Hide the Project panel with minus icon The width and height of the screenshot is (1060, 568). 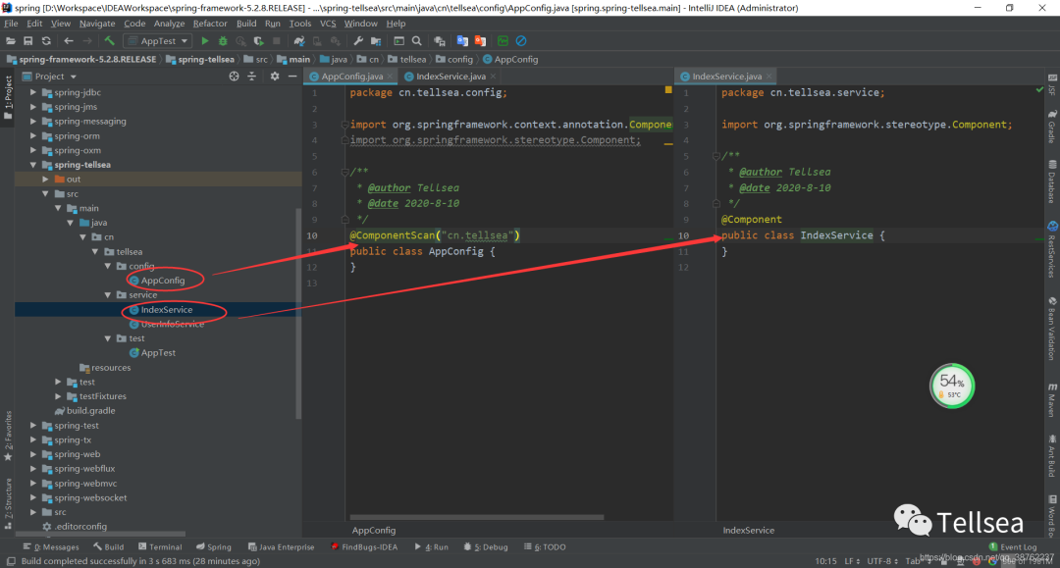292,77
